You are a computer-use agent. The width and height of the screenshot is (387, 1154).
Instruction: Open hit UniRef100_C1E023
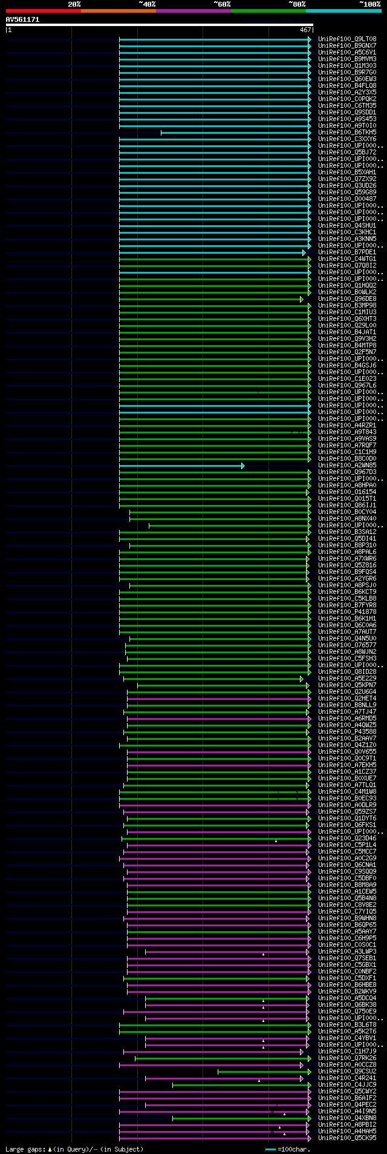point(347,378)
